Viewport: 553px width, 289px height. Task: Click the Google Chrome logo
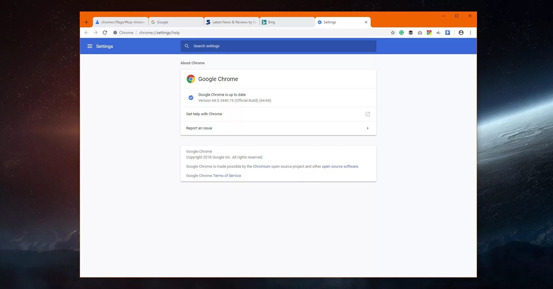tap(191, 79)
